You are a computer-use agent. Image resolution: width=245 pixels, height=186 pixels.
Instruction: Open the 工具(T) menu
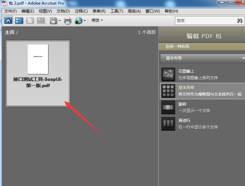pyautogui.click(x=117, y=11)
